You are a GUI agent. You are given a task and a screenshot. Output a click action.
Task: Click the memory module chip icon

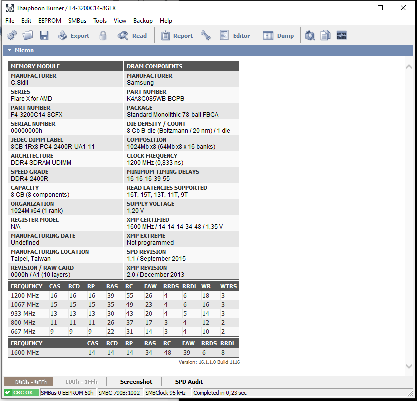[x=342, y=35]
